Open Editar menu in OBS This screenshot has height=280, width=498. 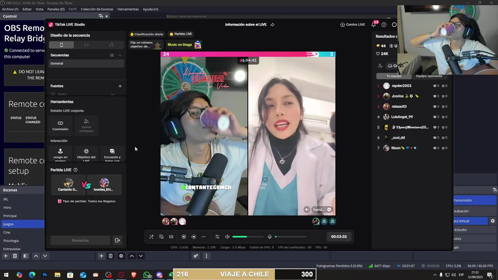click(x=27, y=9)
